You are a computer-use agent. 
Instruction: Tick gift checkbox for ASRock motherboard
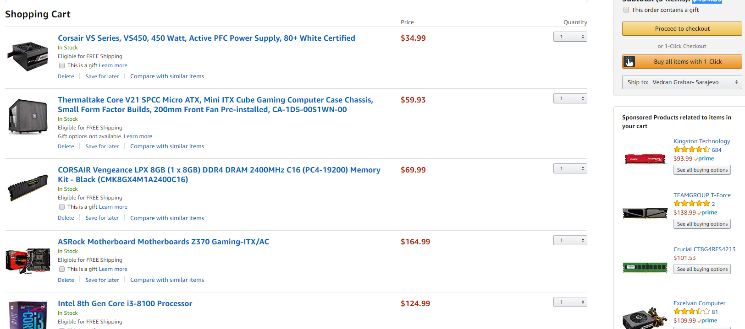62,269
